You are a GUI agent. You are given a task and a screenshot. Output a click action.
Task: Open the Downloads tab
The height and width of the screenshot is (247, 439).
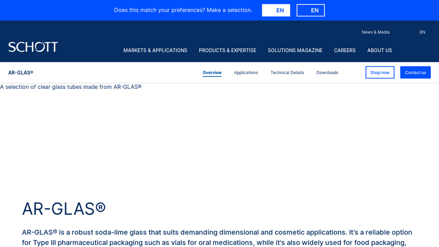point(327,72)
